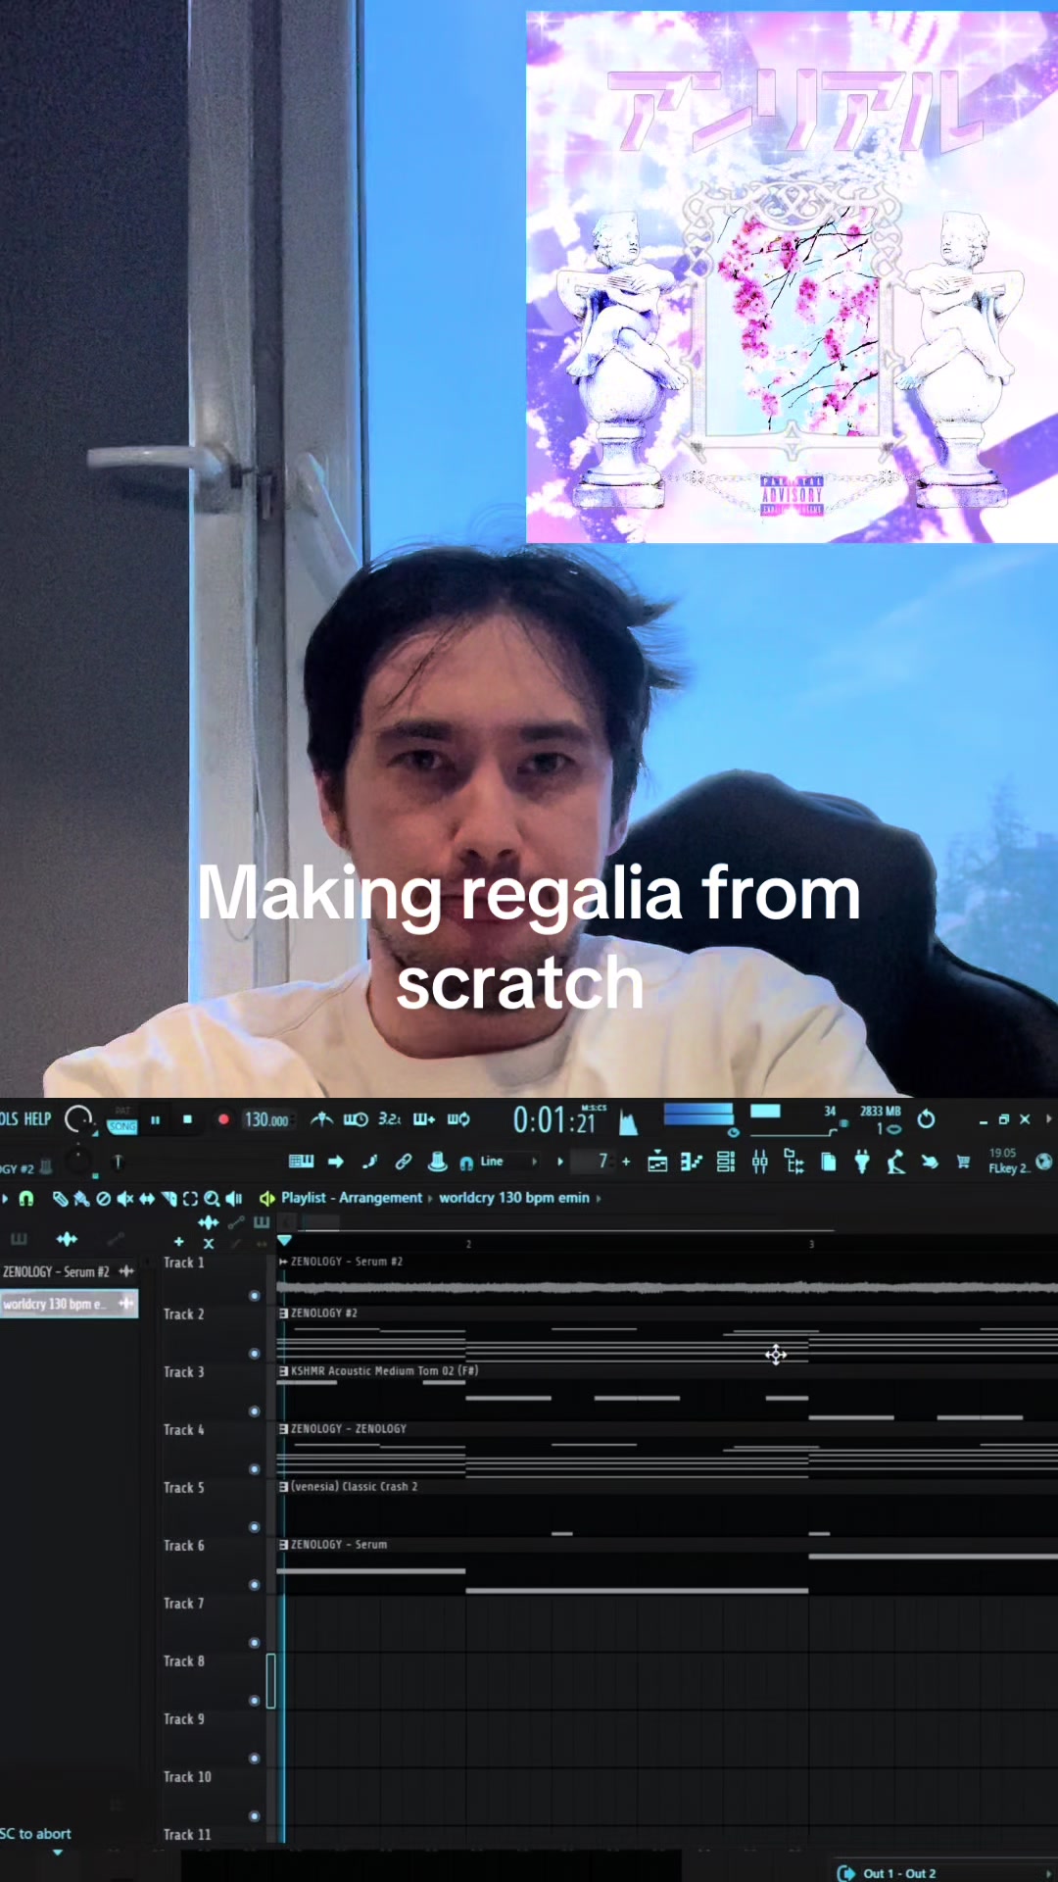Enable wait for input to start playing
The height and width of the screenshot is (1882, 1058).
click(x=355, y=1118)
